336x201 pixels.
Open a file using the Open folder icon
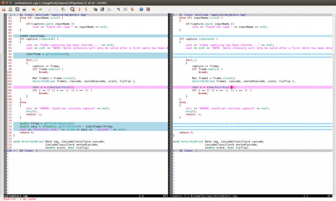pyautogui.click(x=4, y=9)
